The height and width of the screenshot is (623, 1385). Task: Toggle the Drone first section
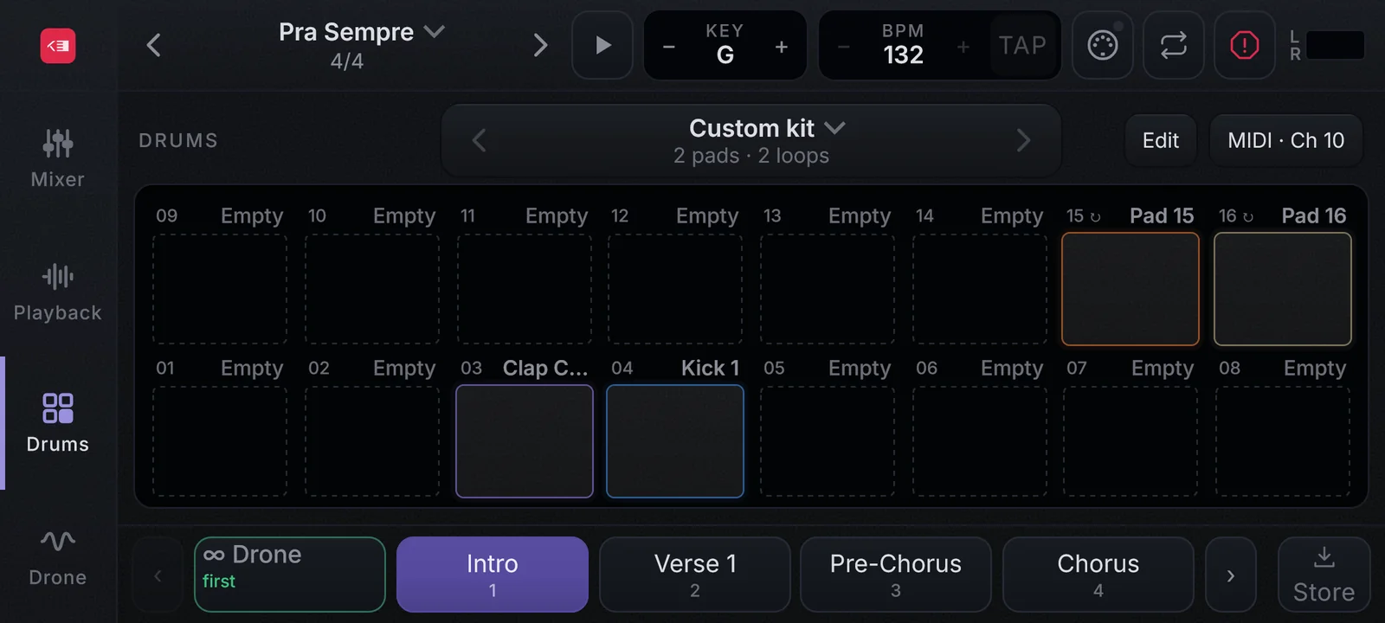click(x=290, y=575)
